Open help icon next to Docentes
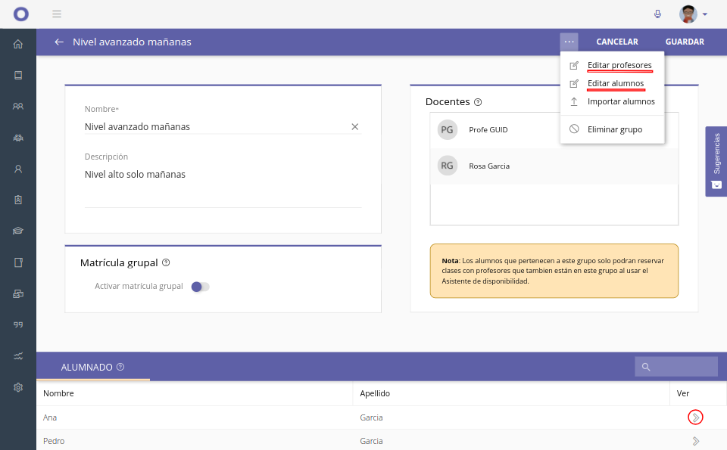 478,102
